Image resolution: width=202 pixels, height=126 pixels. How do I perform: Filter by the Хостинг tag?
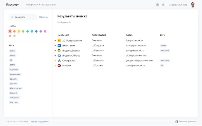[14, 102]
